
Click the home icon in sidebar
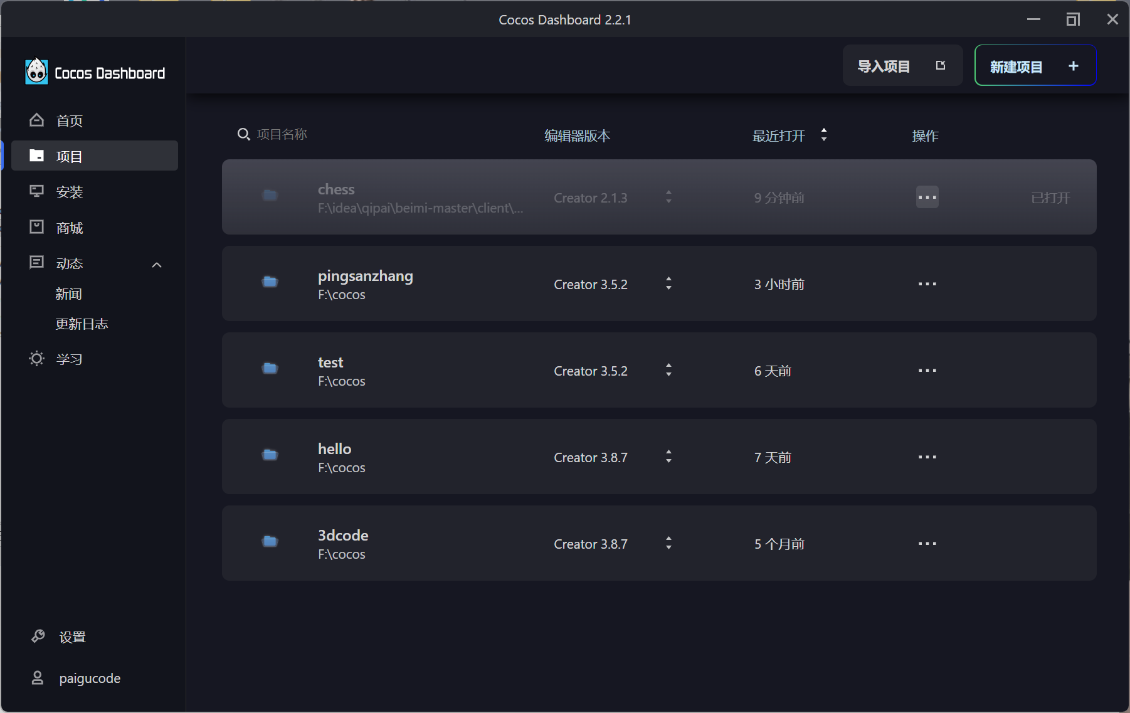[37, 120]
